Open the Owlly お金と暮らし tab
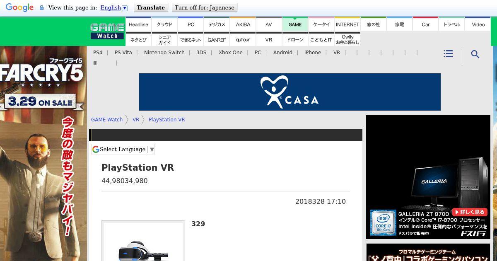Screen dimensions: 497x261 coord(347,39)
